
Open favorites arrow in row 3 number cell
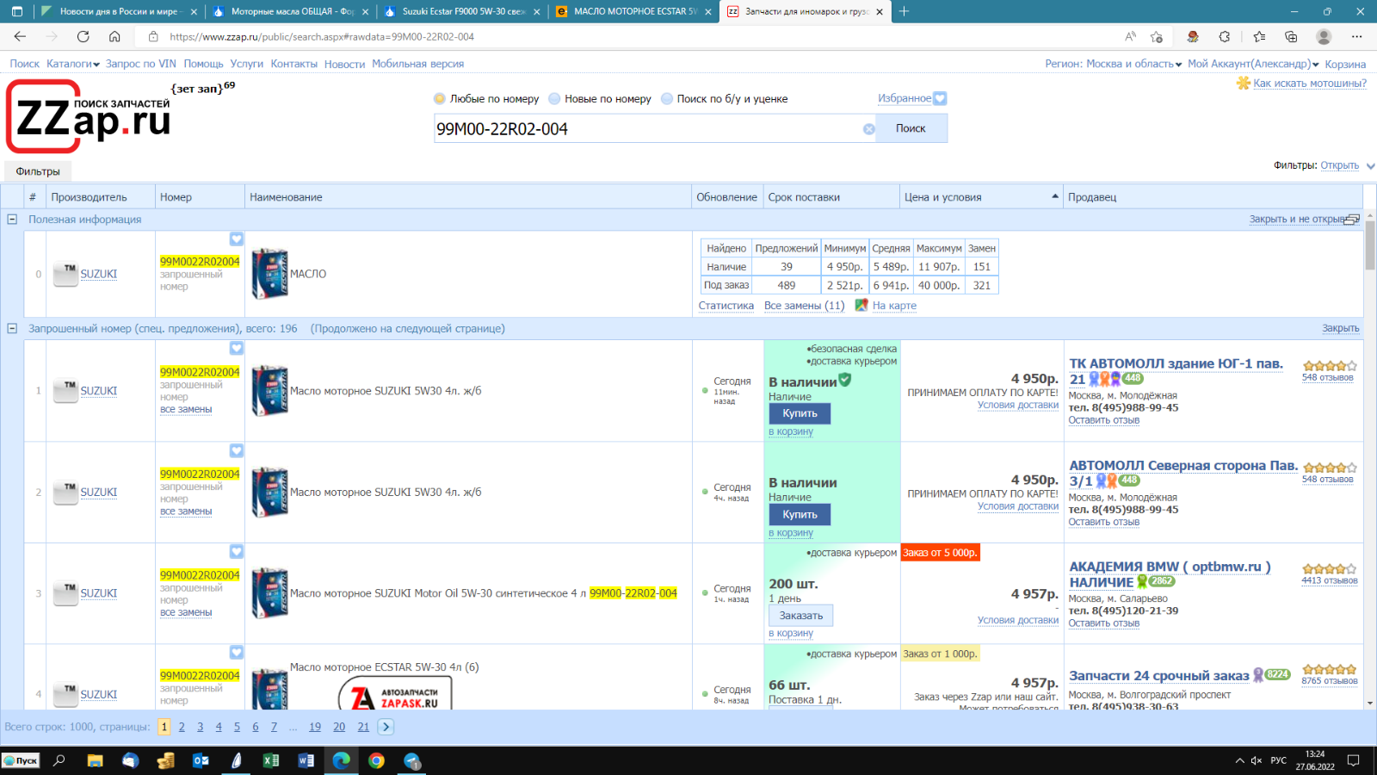tap(237, 551)
